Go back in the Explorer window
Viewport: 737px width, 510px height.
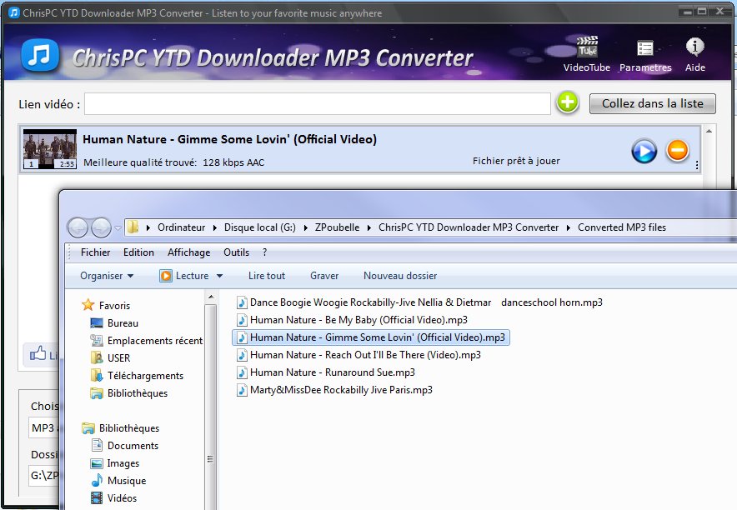point(78,227)
